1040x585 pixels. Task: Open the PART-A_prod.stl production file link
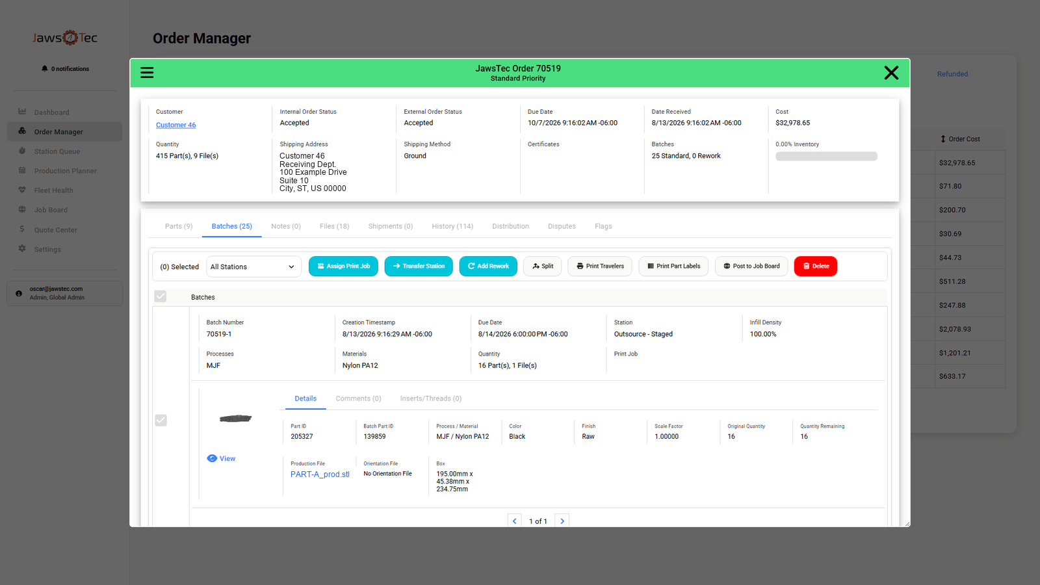(320, 474)
